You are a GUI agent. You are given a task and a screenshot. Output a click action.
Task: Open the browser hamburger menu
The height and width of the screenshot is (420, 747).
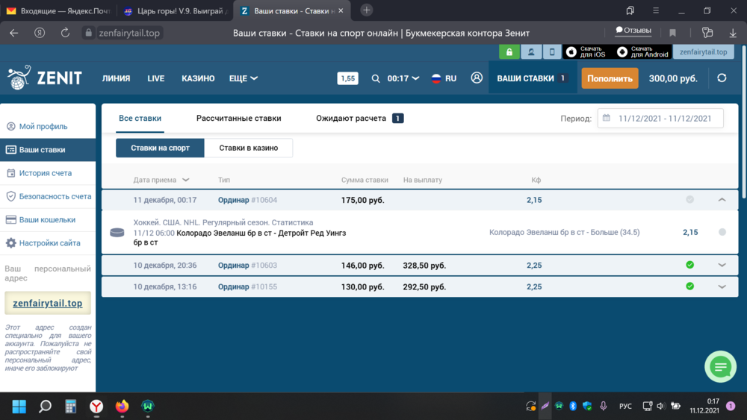pyautogui.click(x=656, y=10)
